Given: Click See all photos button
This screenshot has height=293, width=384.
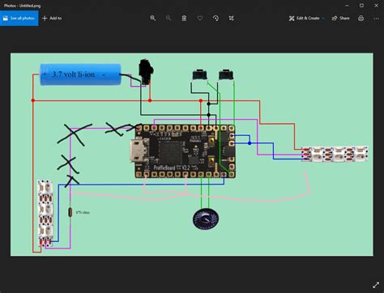Looking at the screenshot, I should (x=19, y=18).
